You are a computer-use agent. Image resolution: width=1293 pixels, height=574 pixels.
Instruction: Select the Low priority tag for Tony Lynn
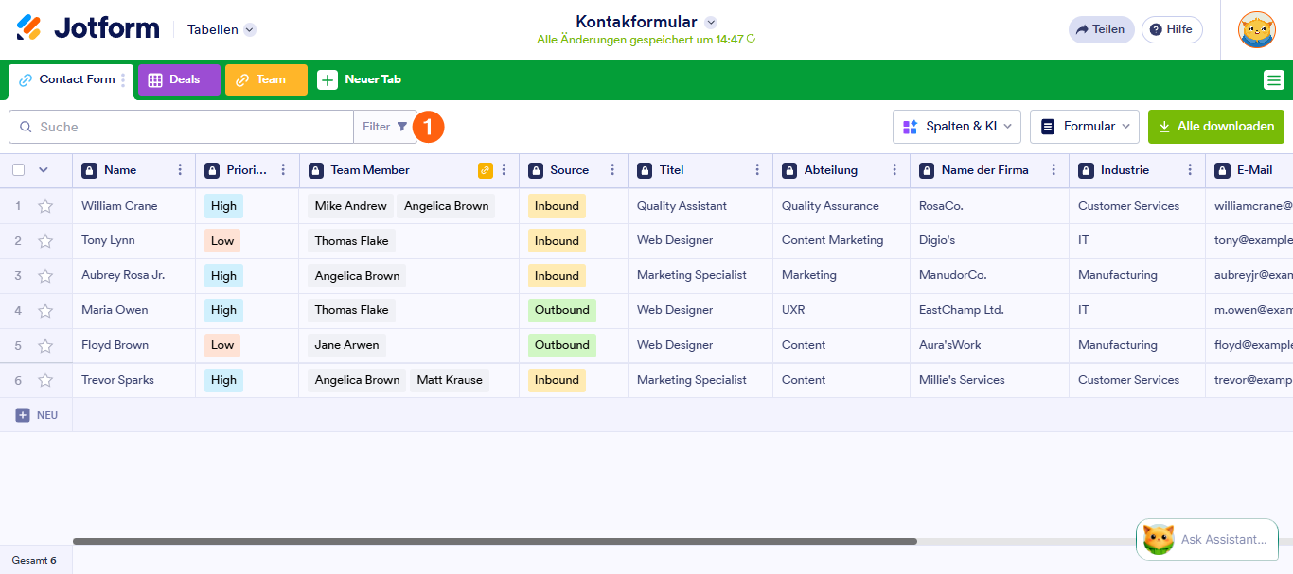[x=222, y=241]
